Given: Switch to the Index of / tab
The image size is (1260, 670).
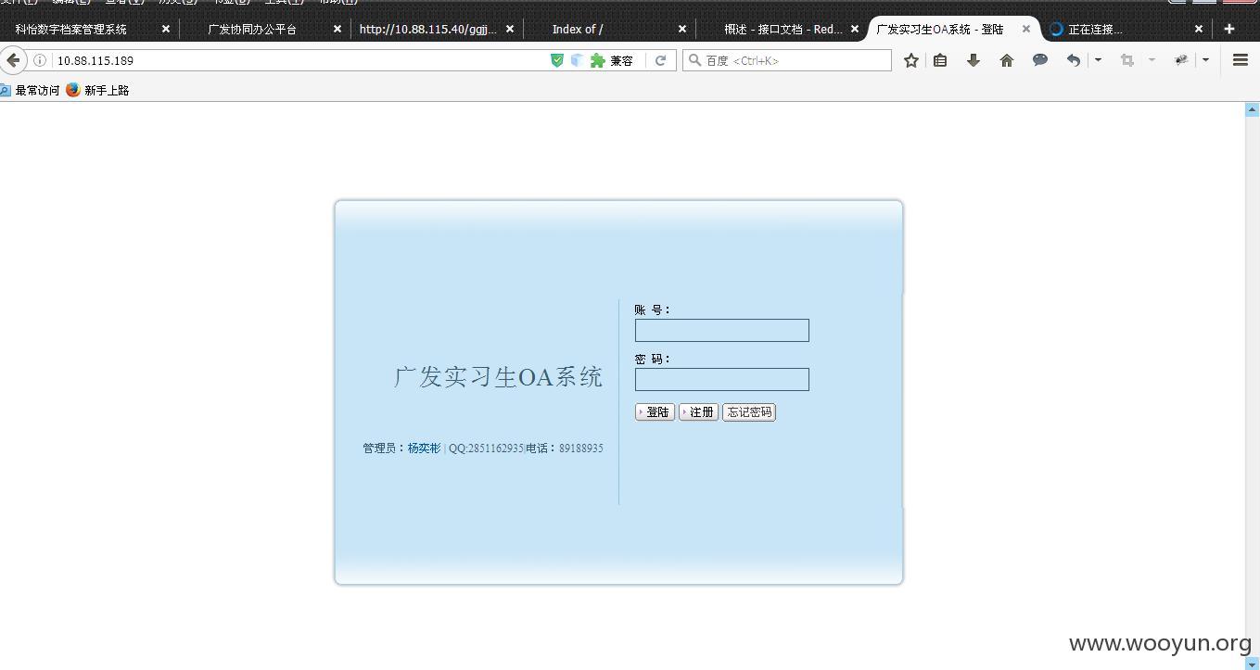Looking at the screenshot, I should [578, 29].
